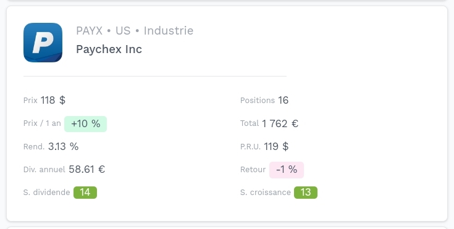This screenshot has height=229, width=454.
Task: Select the PAYX ticker symbol text
Action: tap(89, 31)
